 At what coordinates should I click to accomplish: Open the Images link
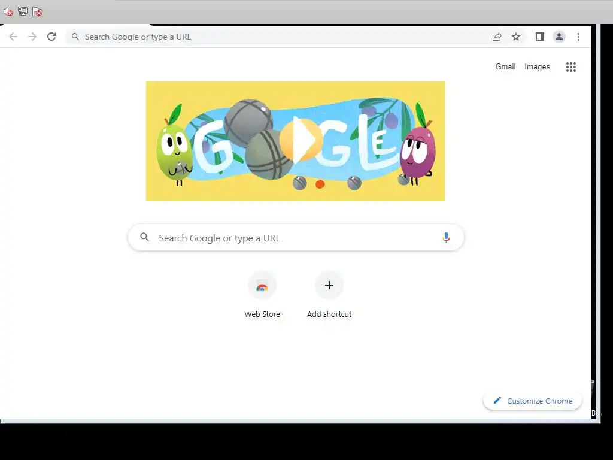[x=537, y=67]
